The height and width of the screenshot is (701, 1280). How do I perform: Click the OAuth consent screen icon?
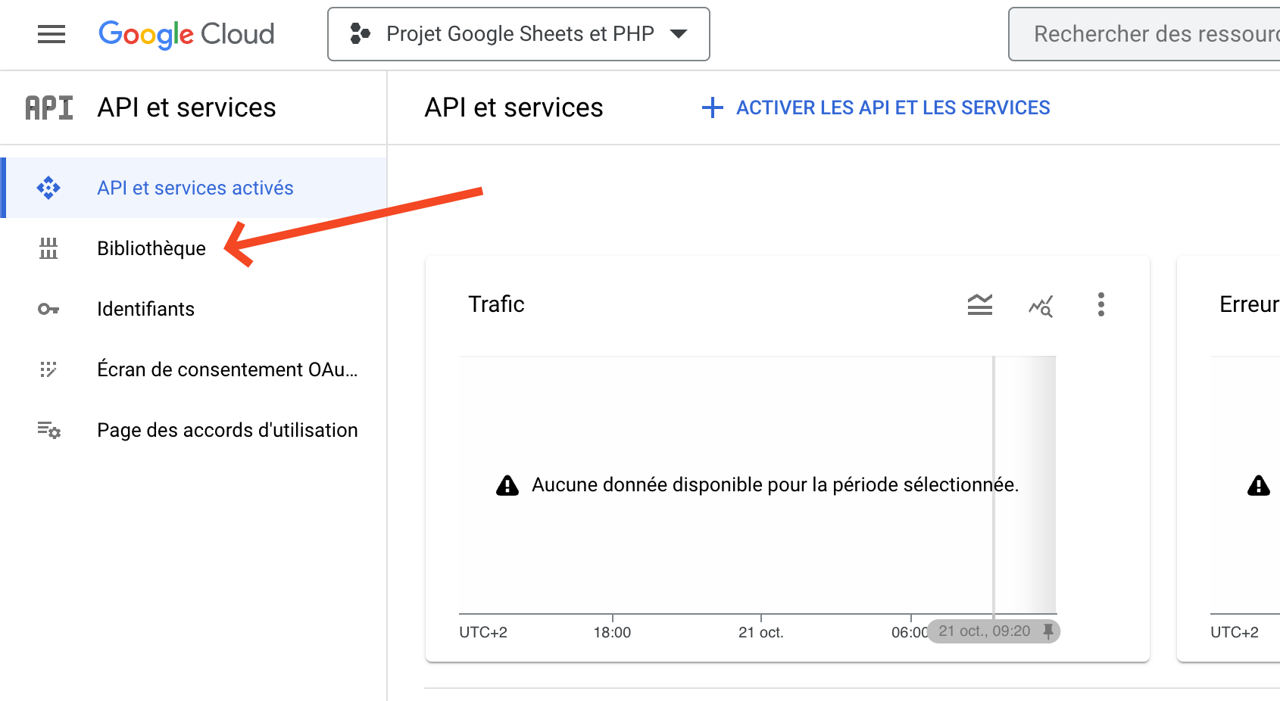point(48,369)
